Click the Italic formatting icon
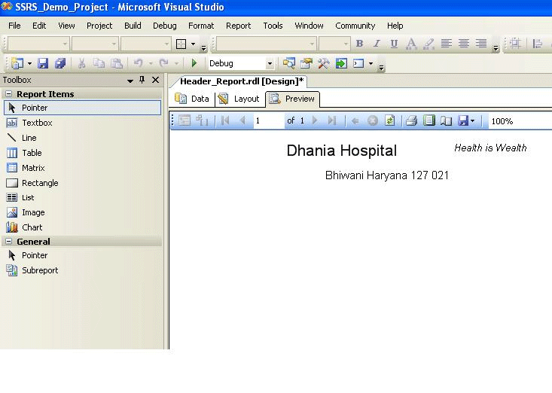The height and width of the screenshot is (393, 552). (x=377, y=44)
